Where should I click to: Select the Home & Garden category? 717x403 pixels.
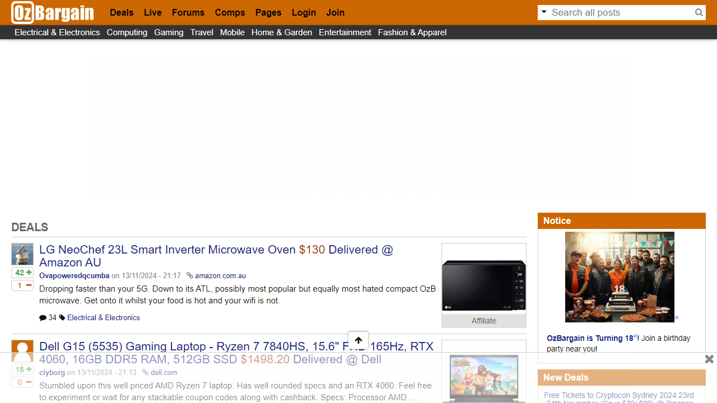click(281, 32)
